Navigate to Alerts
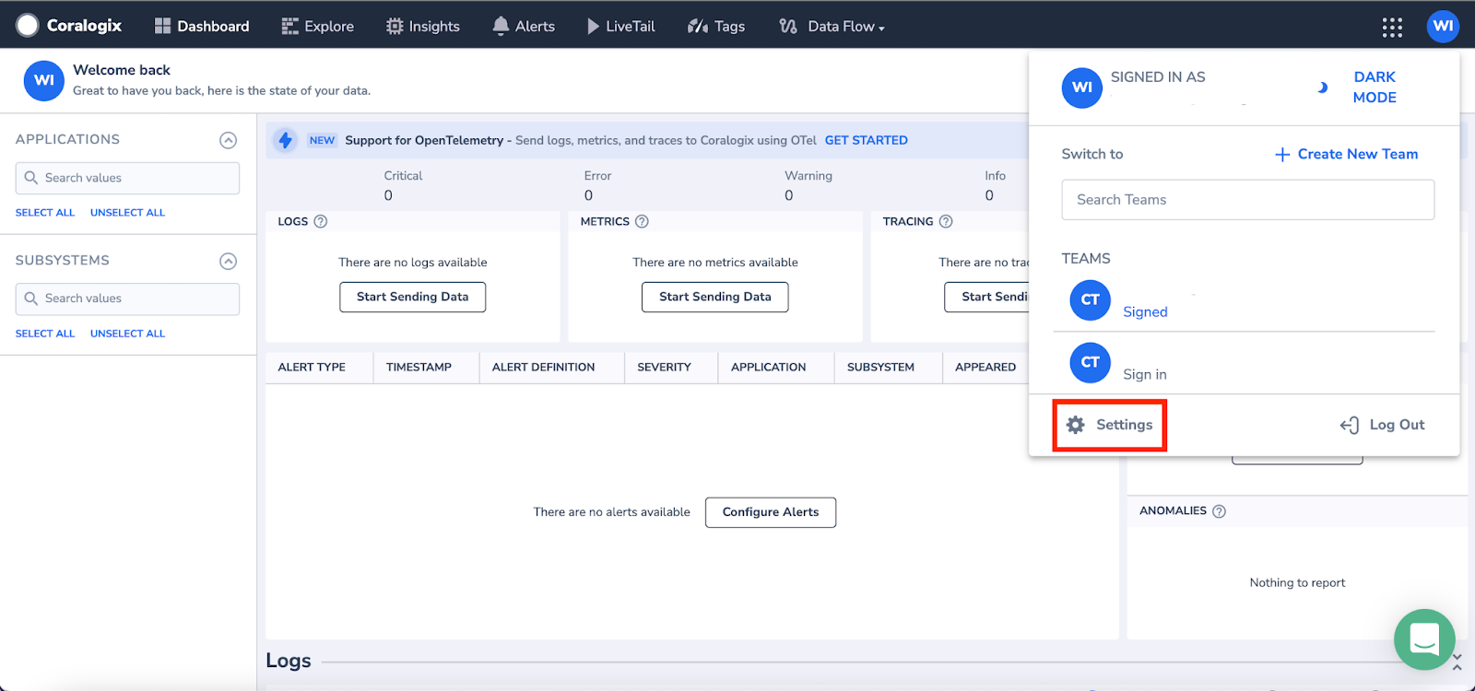 524,26
